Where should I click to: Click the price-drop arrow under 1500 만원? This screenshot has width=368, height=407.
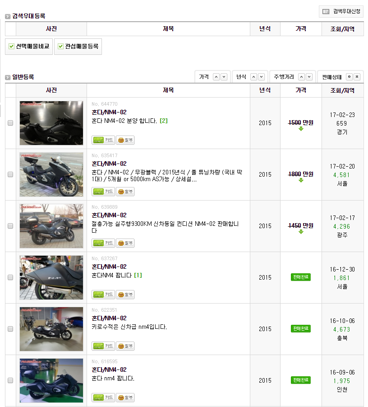[x=301, y=129]
